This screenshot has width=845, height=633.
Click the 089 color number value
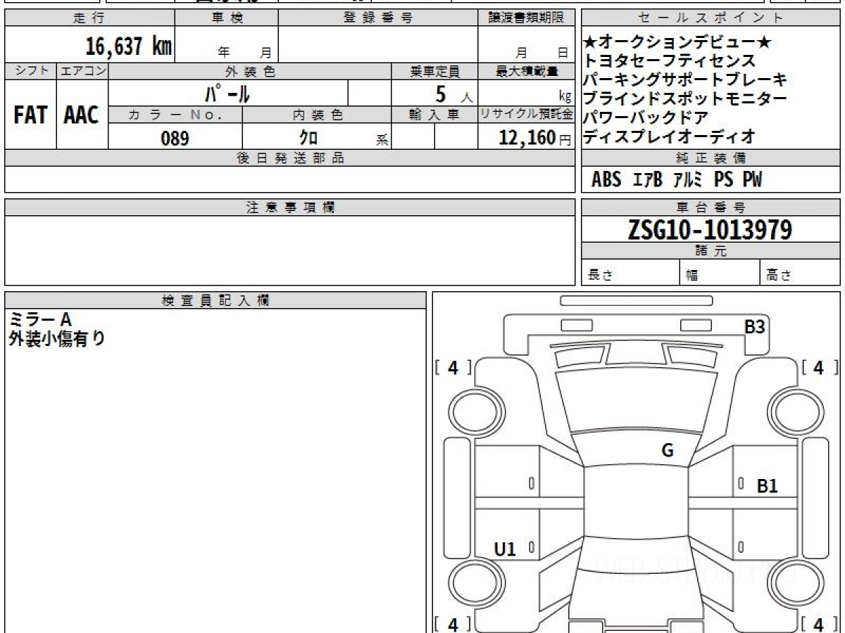pos(175,138)
